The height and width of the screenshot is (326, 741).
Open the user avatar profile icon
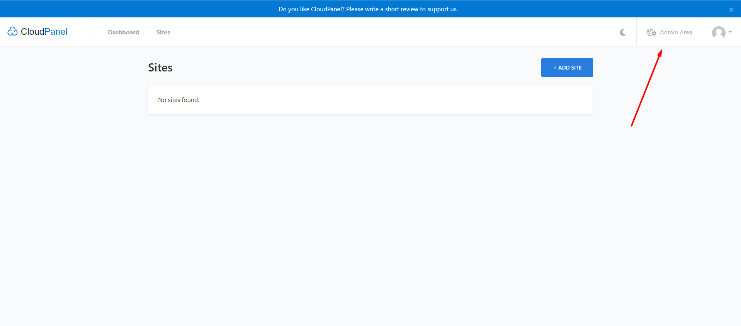pyautogui.click(x=718, y=32)
